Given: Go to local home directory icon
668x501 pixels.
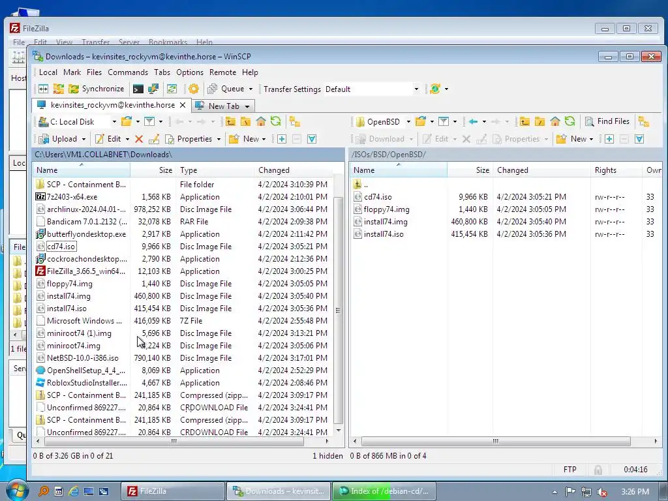Looking at the screenshot, I should [x=261, y=121].
